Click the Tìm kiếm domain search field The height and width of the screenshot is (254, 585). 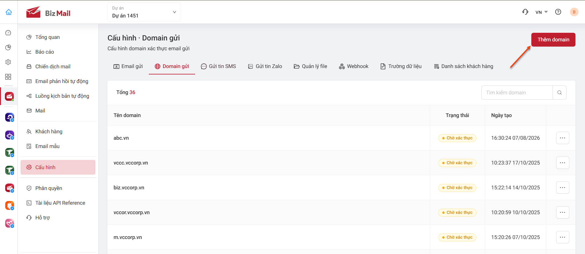tap(517, 93)
